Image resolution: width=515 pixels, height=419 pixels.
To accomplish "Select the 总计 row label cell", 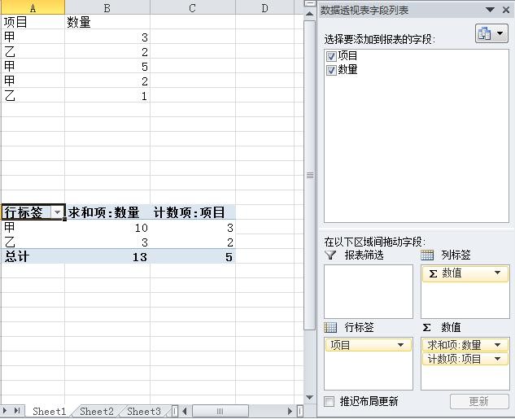I will pyautogui.click(x=33, y=256).
